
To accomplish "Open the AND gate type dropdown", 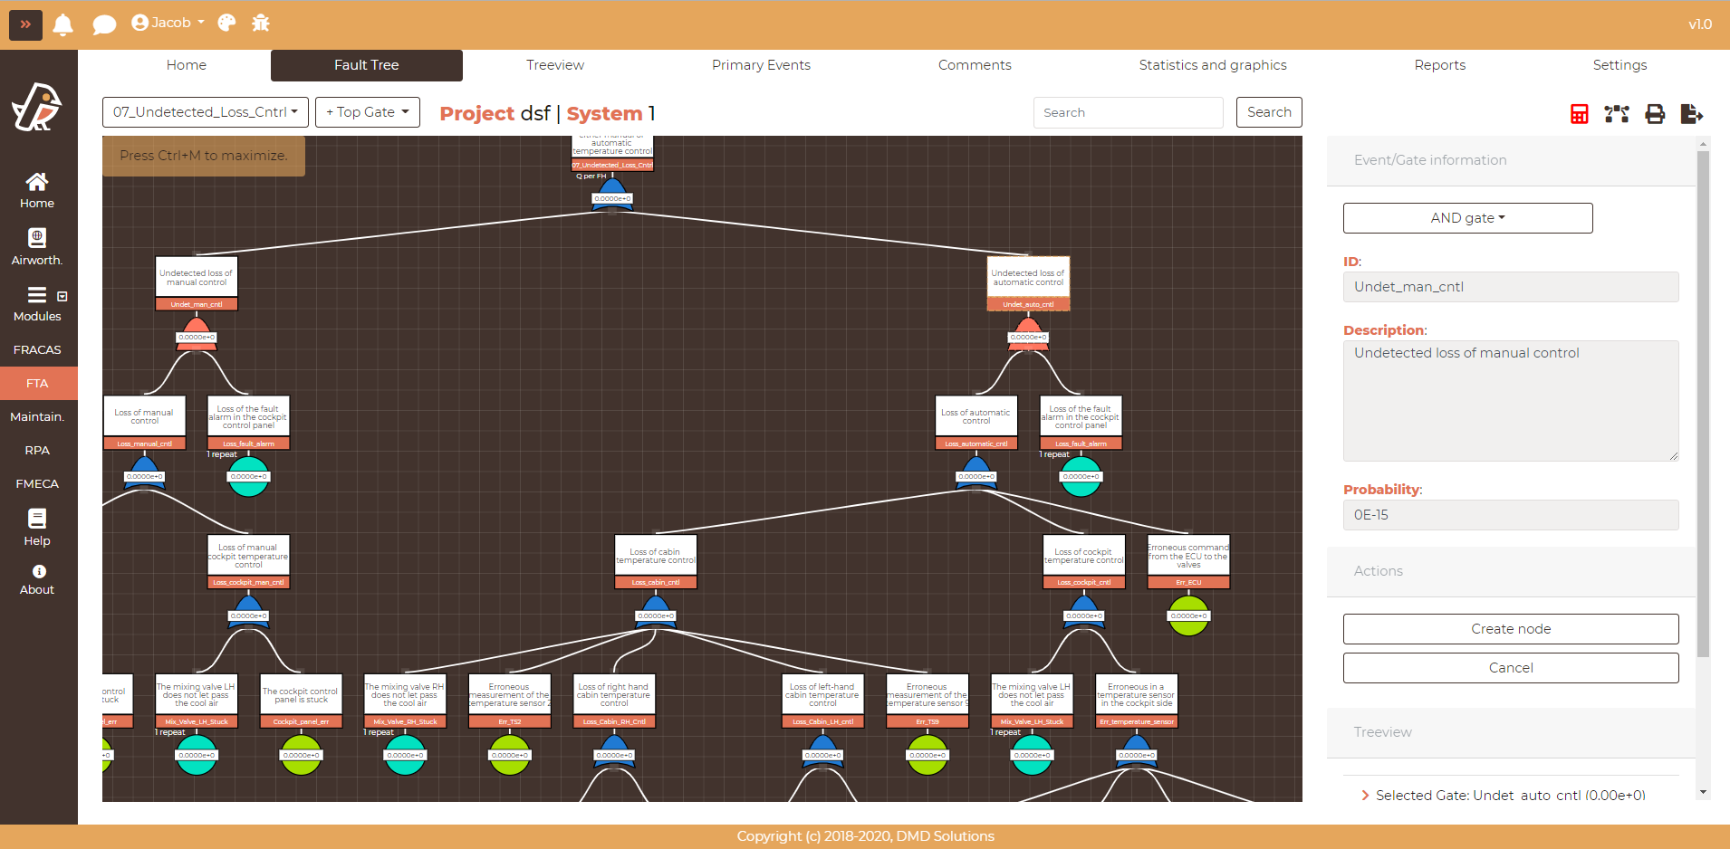I will click(1467, 218).
